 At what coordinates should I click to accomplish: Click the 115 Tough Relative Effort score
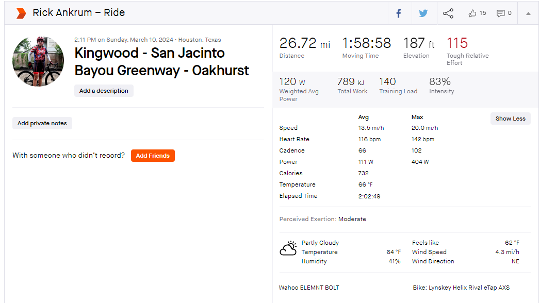[457, 43]
